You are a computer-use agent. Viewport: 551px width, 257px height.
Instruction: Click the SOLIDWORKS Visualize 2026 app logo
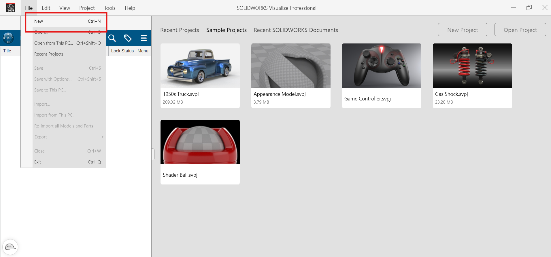[10, 8]
